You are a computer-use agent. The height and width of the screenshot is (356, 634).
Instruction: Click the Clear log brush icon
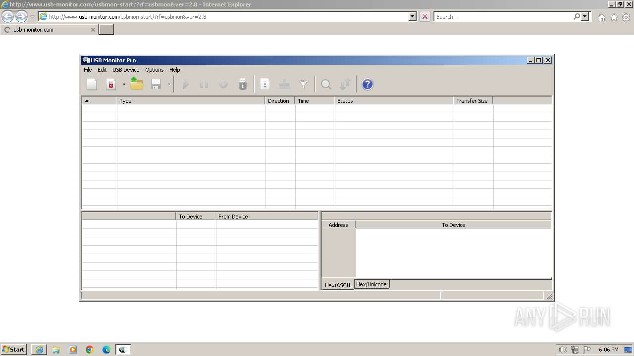pos(284,85)
